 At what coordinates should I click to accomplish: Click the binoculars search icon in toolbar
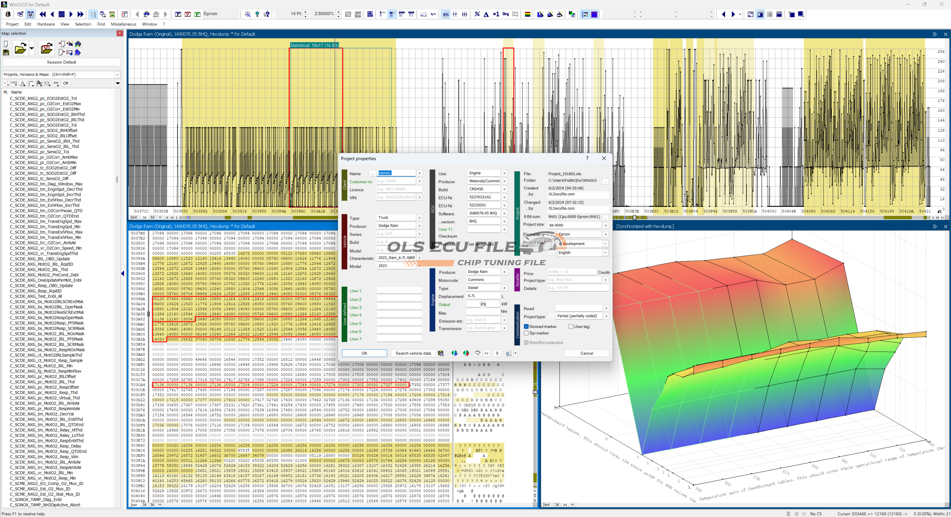[146, 14]
